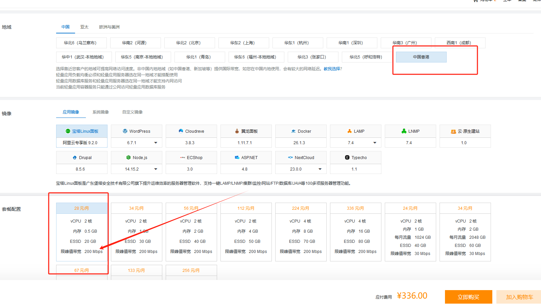
Task: Select the 67 元/月 plan
Action: point(82,272)
